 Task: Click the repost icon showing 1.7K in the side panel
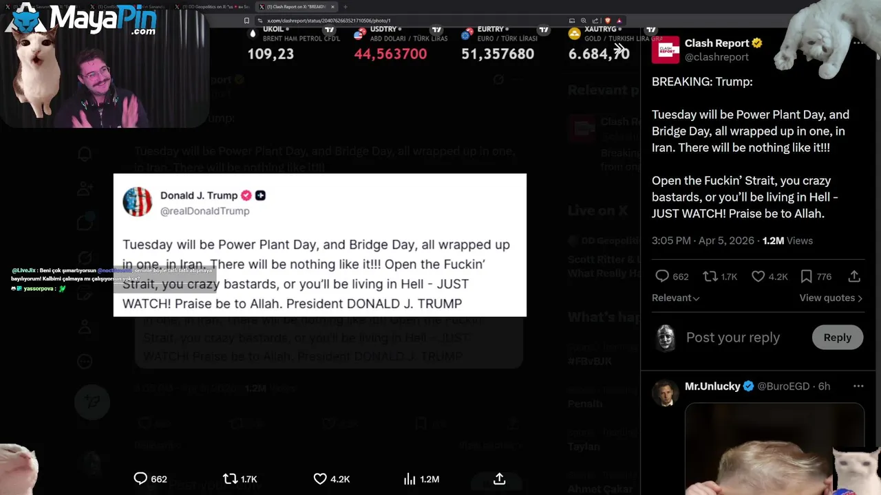pyautogui.click(x=710, y=276)
